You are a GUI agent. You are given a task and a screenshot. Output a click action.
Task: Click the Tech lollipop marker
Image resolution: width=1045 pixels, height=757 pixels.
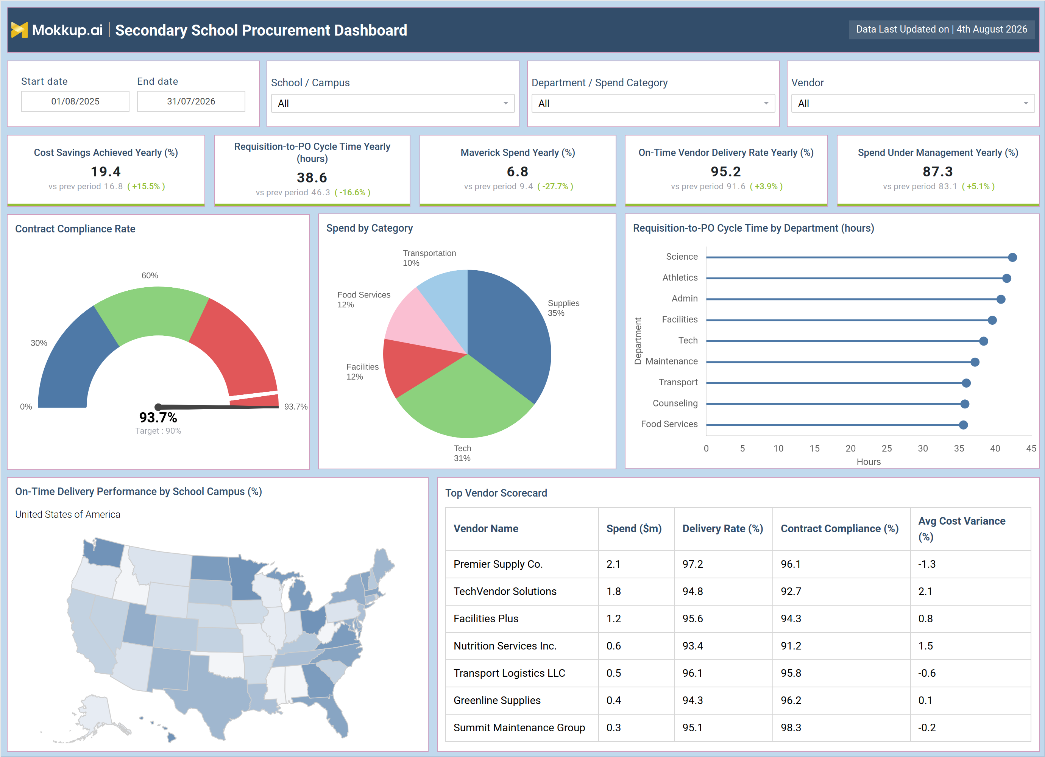click(x=984, y=341)
